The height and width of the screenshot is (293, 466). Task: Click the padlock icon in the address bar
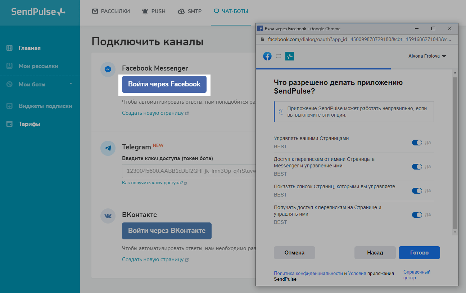pos(262,39)
